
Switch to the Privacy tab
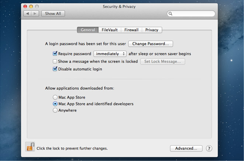point(152,30)
